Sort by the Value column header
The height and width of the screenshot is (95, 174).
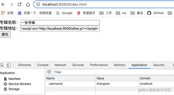(117, 78)
